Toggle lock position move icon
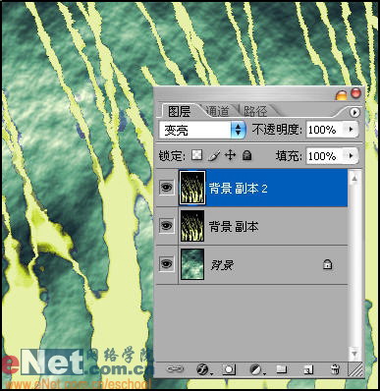380x391 pixels. tap(231, 155)
